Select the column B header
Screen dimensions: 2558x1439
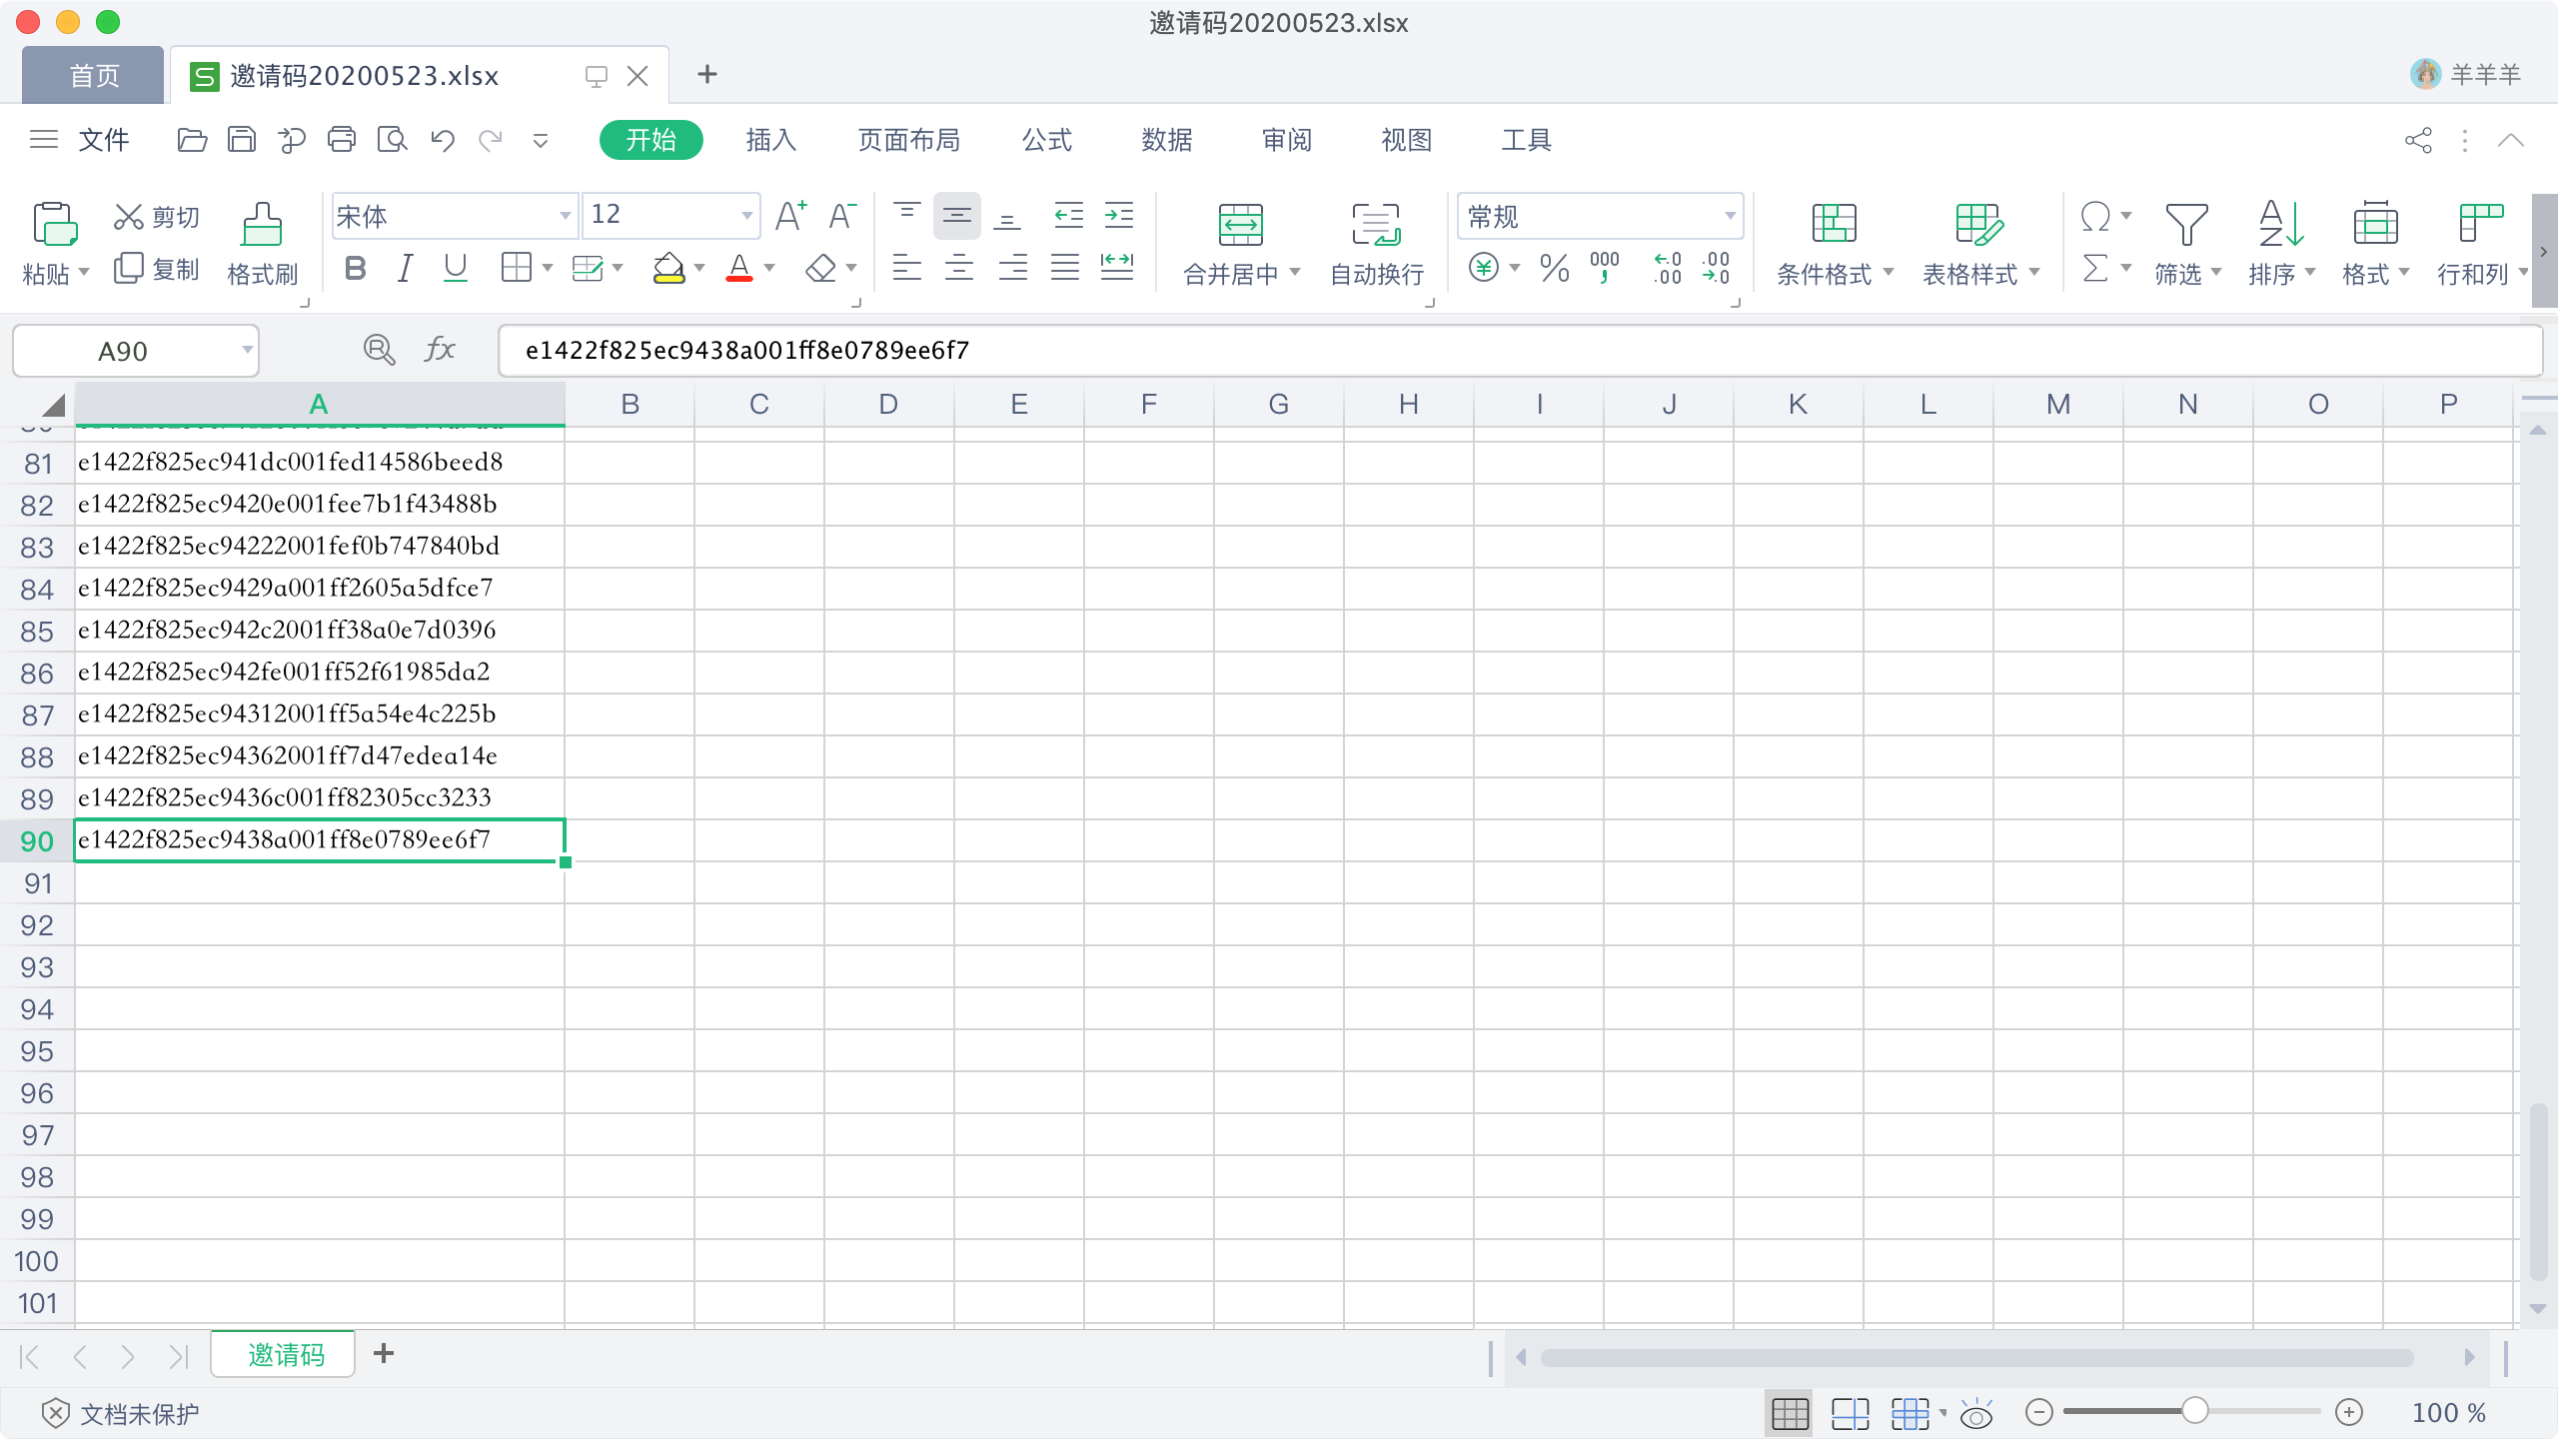tap(630, 405)
